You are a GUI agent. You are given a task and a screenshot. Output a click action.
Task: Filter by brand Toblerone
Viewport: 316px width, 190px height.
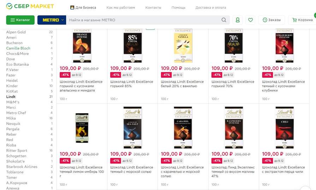pos(15,172)
